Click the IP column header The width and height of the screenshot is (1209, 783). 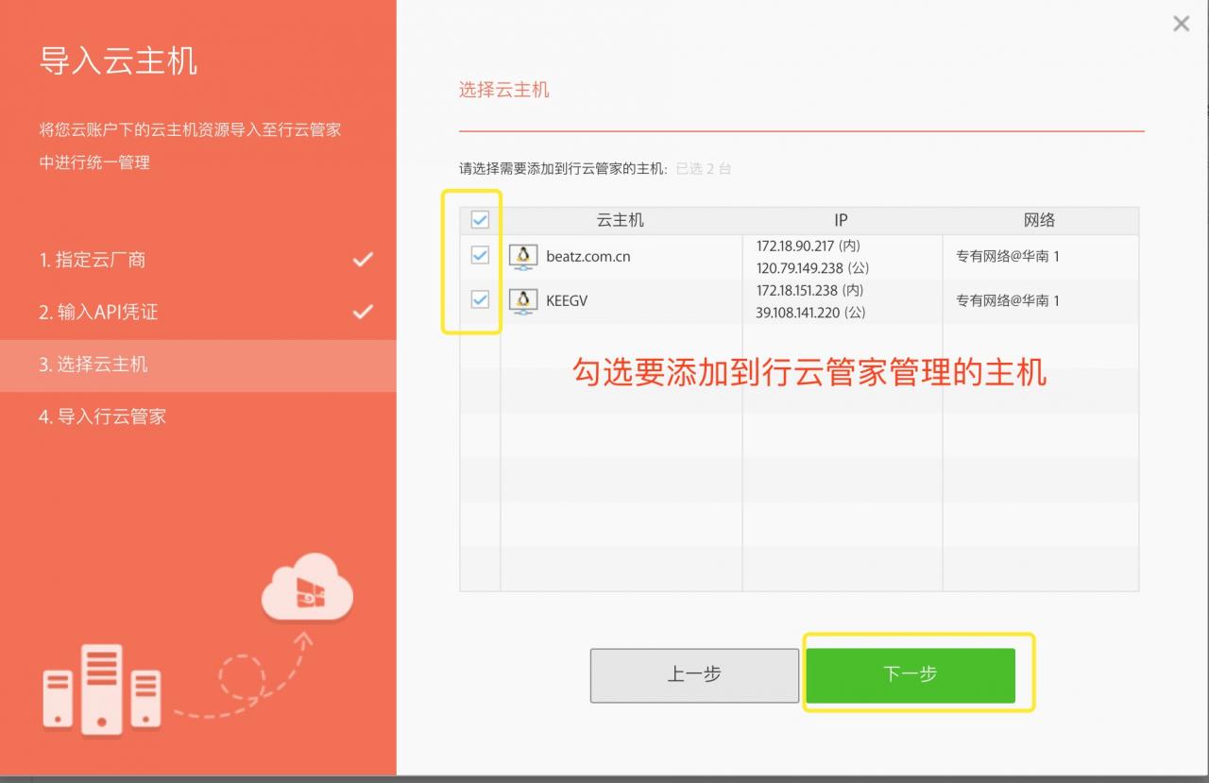click(x=841, y=220)
